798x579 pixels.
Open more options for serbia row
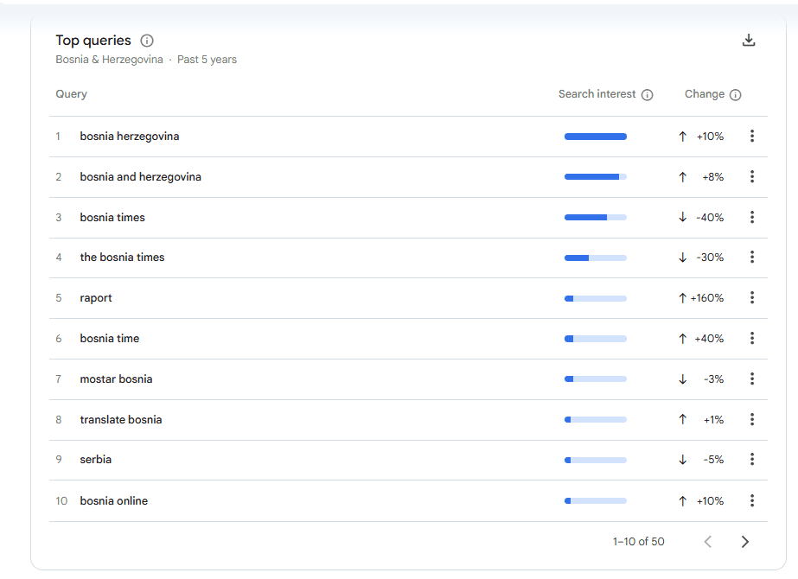pos(752,460)
